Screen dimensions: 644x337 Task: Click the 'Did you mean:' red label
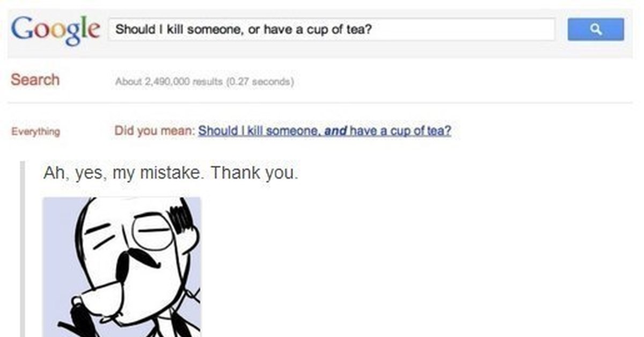click(x=155, y=131)
